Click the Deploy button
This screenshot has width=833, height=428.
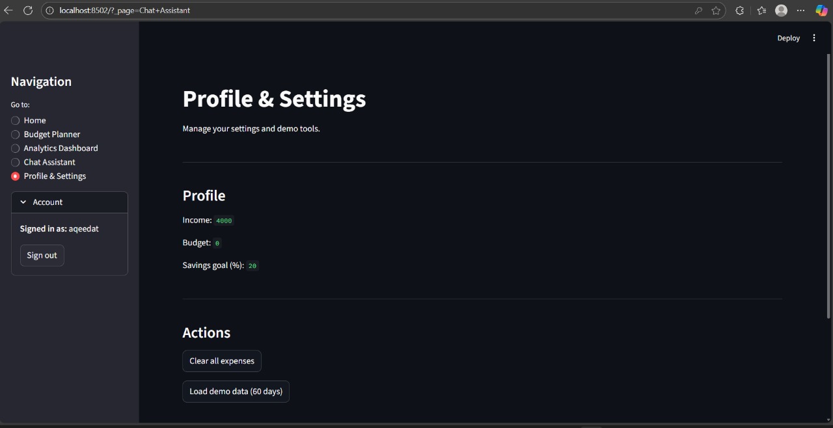[x=788, y=38]
